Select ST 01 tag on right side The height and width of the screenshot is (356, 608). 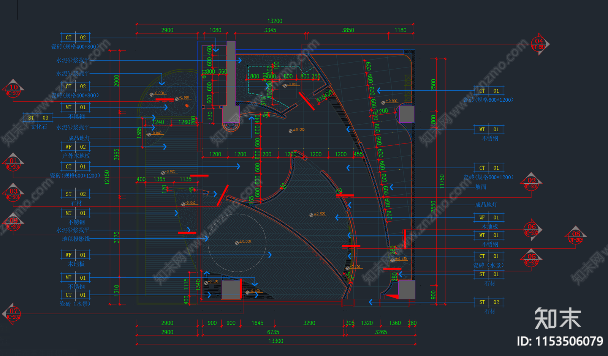click(x=489, y=274)
